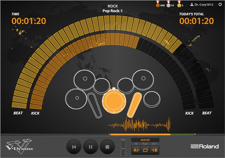Click the silver medal icon

point(169,5)
